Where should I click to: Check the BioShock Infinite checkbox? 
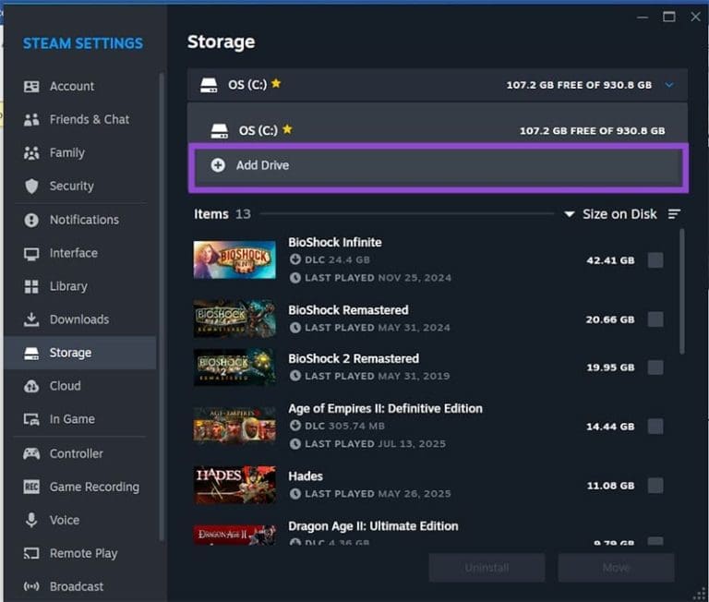[x=655, y=260]
